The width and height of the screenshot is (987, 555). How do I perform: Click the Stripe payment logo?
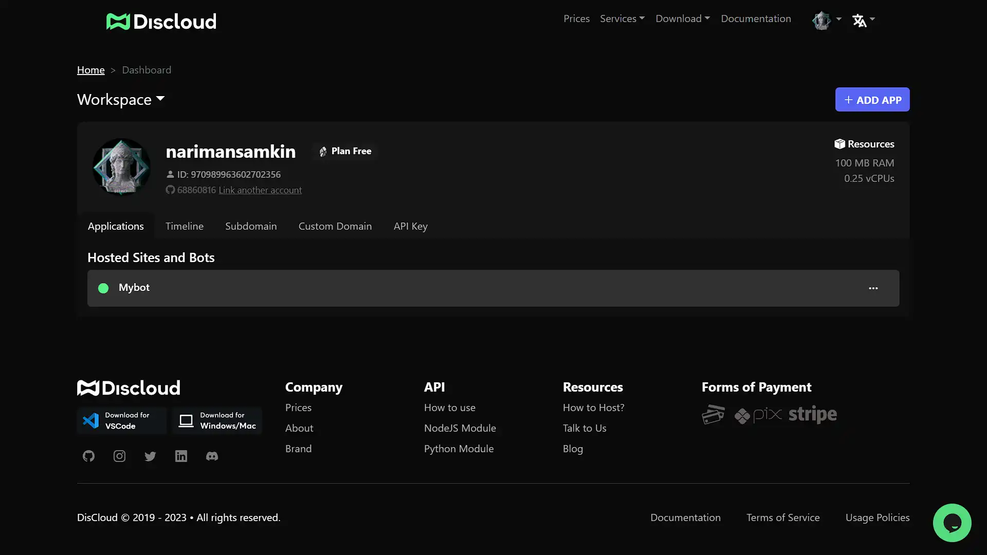point(813,414)
